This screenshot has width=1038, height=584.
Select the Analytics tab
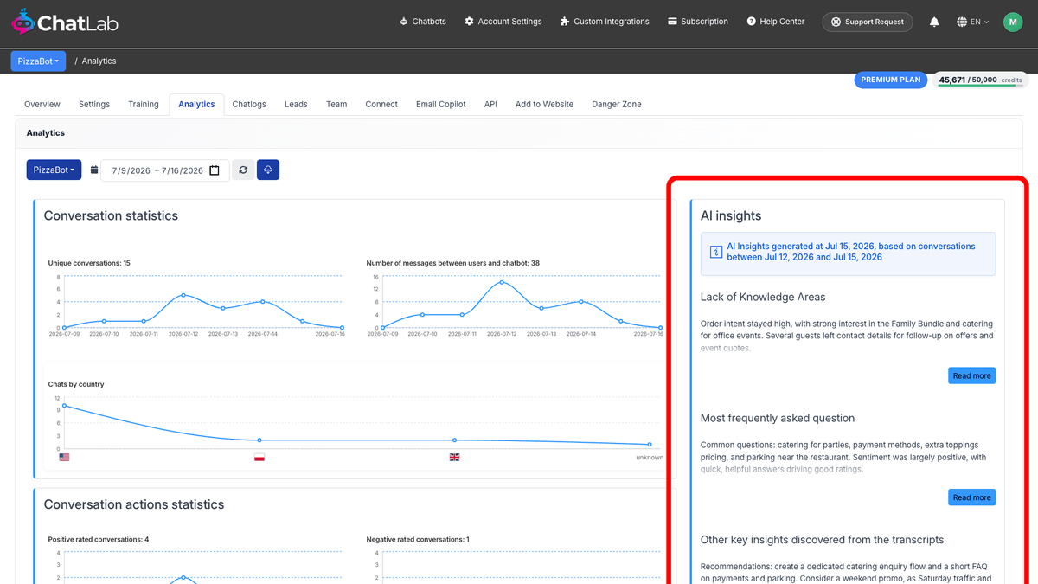point(196,105)
